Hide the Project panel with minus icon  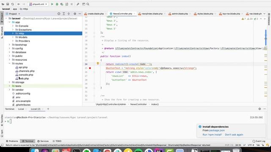pyautogui.click(x=80, y=14)
